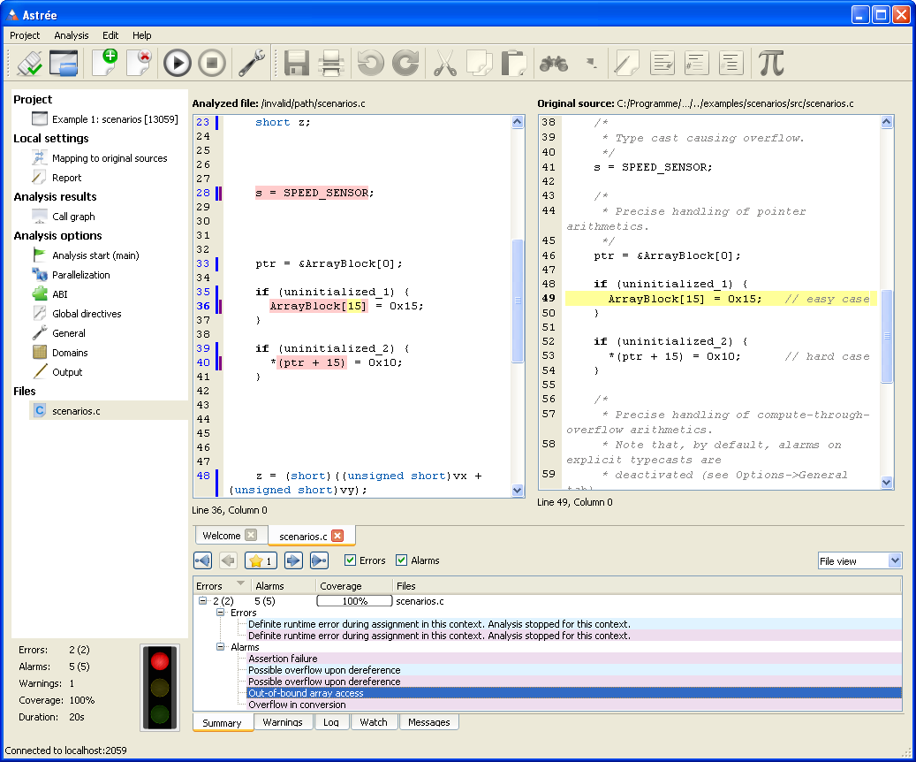Collapse the Alarms tree node
The height and width of the screenshot is (762, 916).
coord(220,647)
